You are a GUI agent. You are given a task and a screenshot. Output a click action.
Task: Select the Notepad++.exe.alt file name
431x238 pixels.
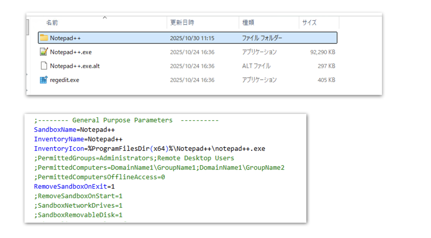coord(75,66)
